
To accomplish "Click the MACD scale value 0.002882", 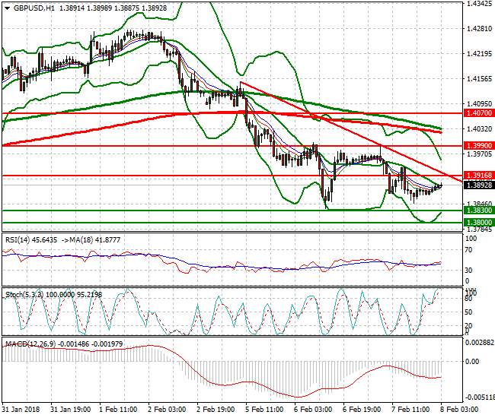I will coord(480,343).
